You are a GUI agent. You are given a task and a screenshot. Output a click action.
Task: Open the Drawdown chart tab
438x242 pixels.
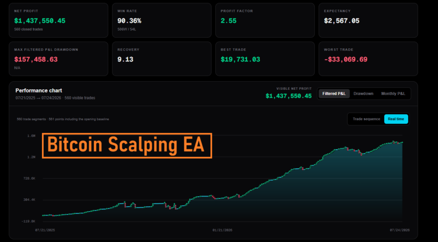363,94
